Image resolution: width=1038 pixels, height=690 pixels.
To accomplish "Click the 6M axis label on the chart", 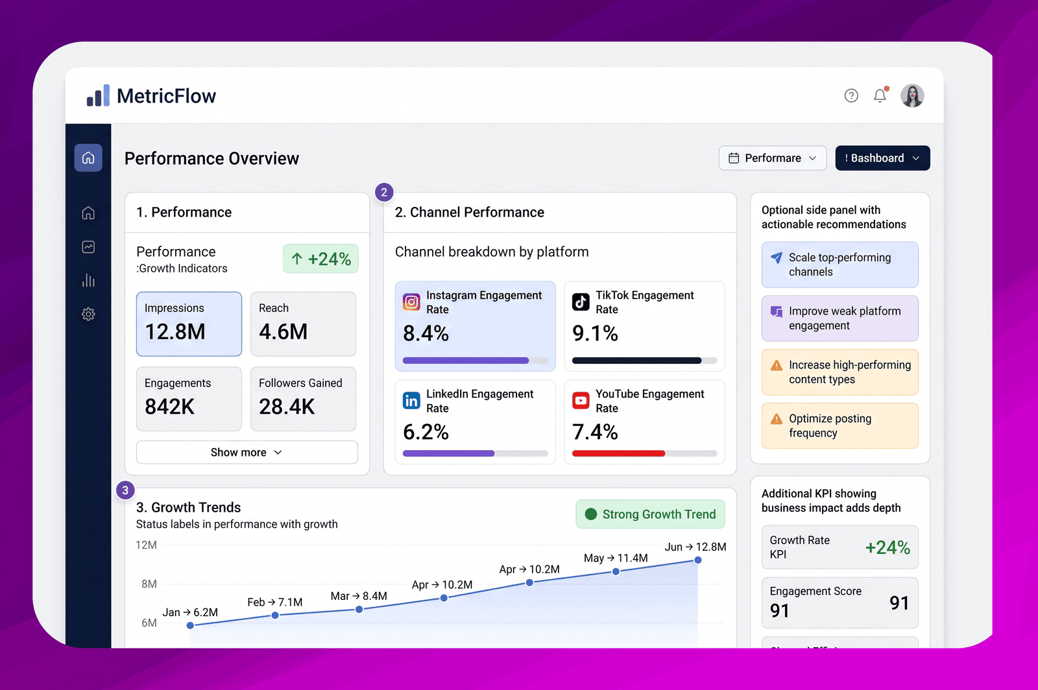I will 149,623.
